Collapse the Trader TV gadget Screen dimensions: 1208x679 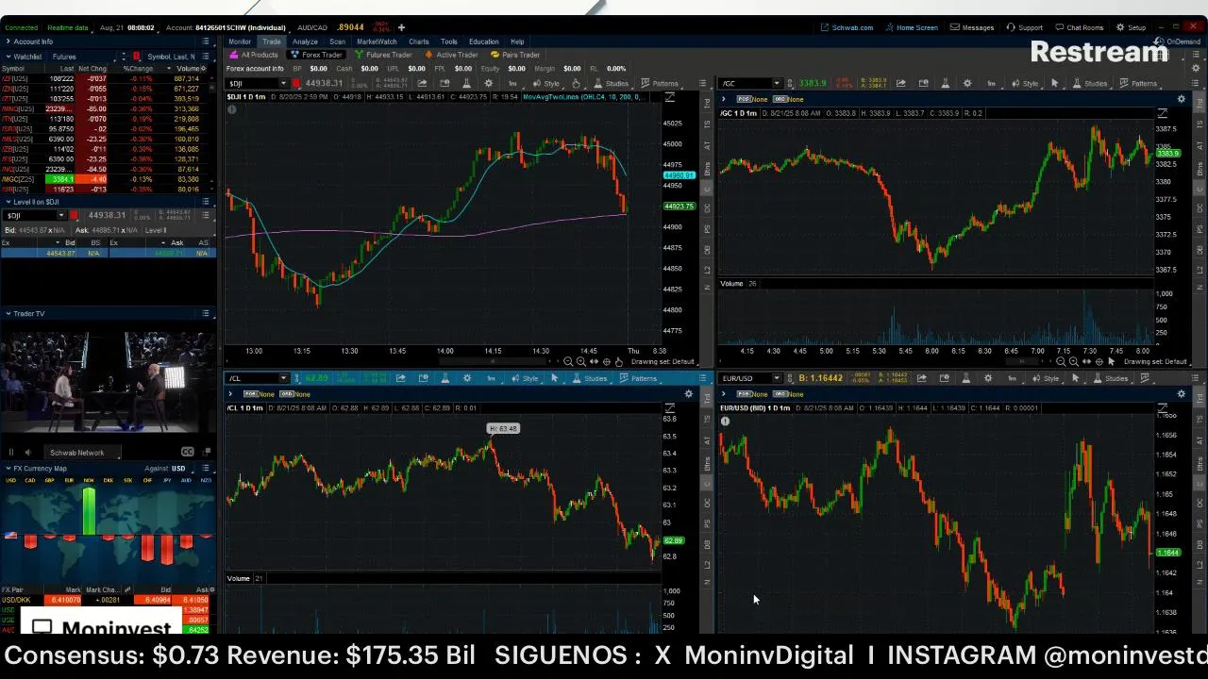[8, 313]
